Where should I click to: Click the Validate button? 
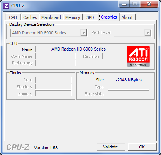(111, 147)
